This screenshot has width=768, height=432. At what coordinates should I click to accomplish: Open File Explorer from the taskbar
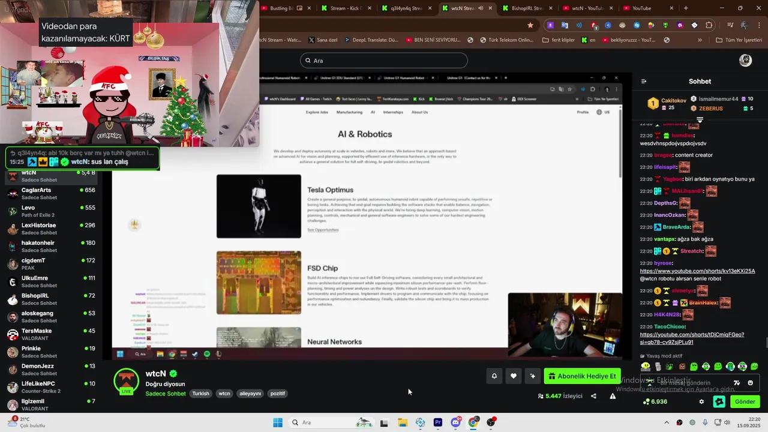[402, 422]
